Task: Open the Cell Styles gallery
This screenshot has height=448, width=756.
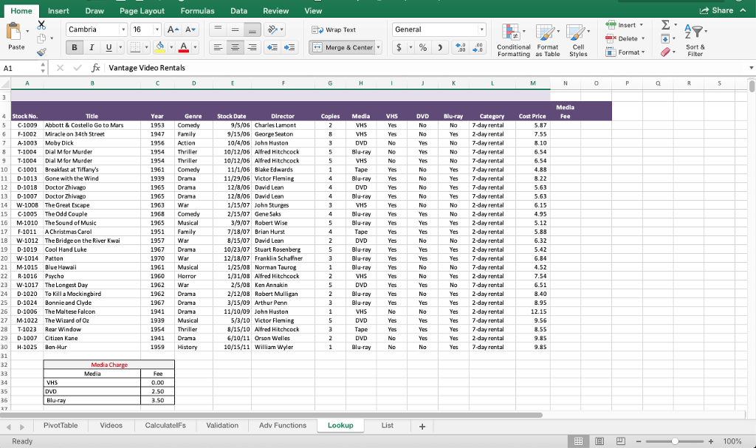Action: [578, 40]
